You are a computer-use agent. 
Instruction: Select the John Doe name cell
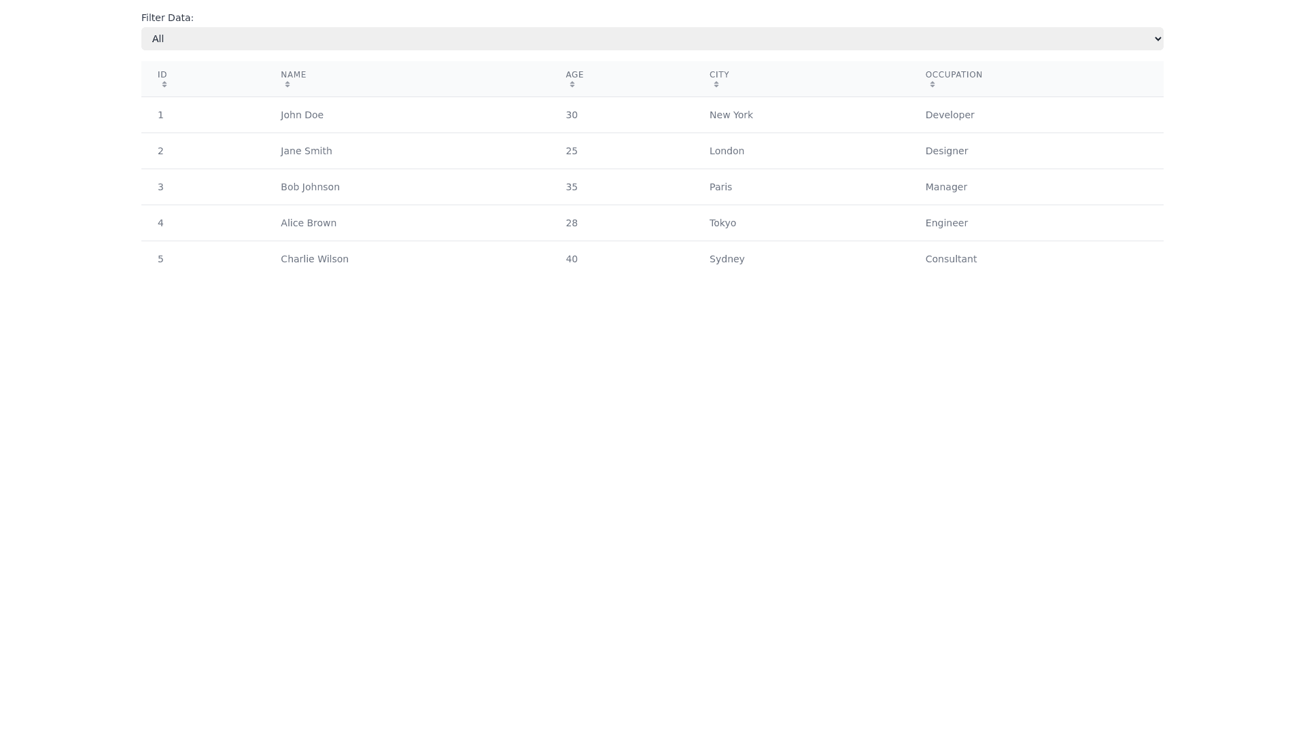coord(302,115)
